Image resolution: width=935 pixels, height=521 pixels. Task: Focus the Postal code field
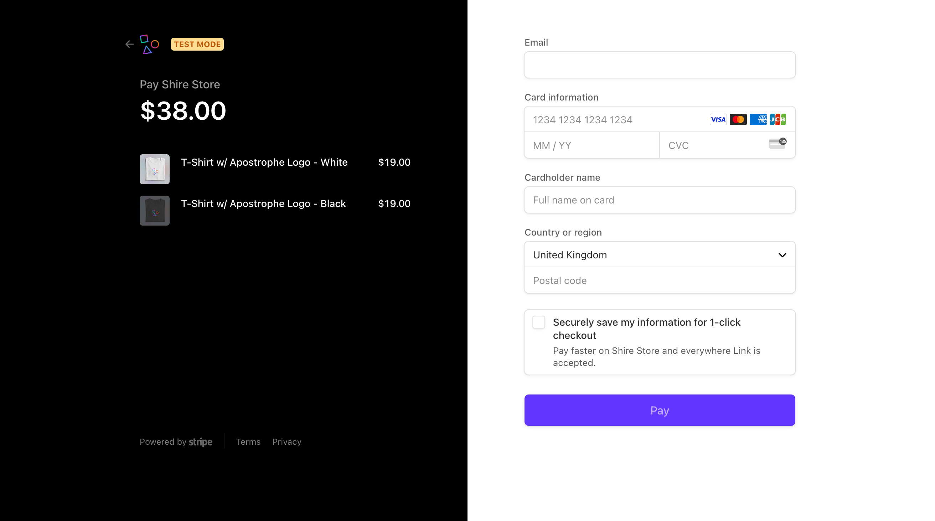[660, 281]
